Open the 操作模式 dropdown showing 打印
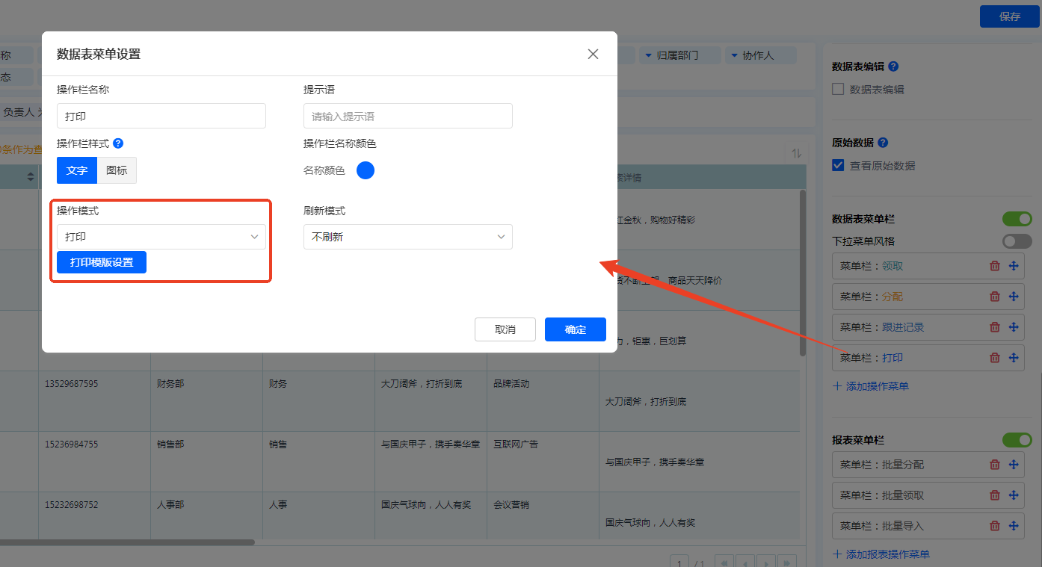Viewport: 1042px width, 567px height. 161,237
